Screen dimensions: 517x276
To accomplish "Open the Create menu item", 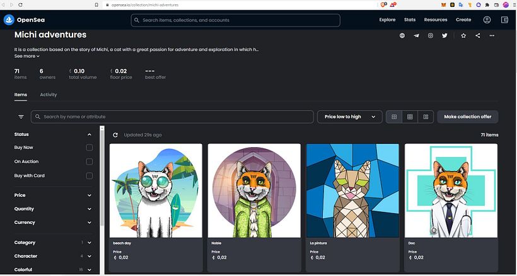I will click(463, 19).
